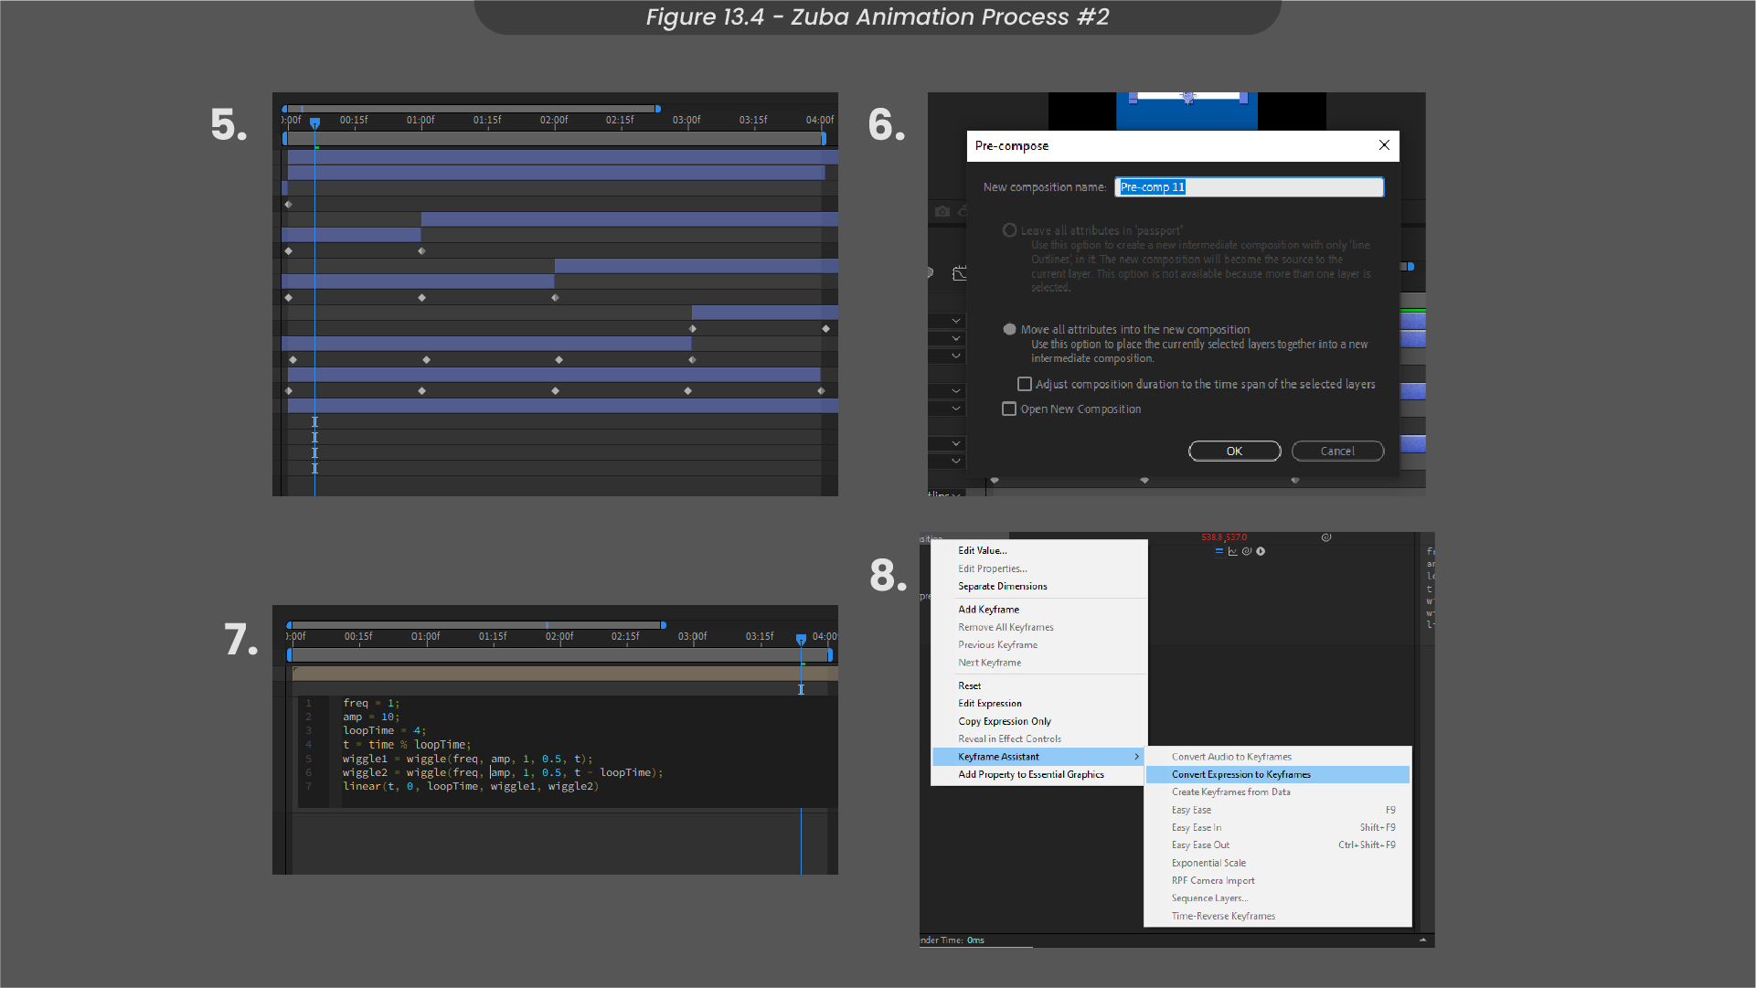Click the line starting 'linear(t, 0, loopTime'
The height and width of the screenshot is (988, 1756).
(x=471, y=786)
